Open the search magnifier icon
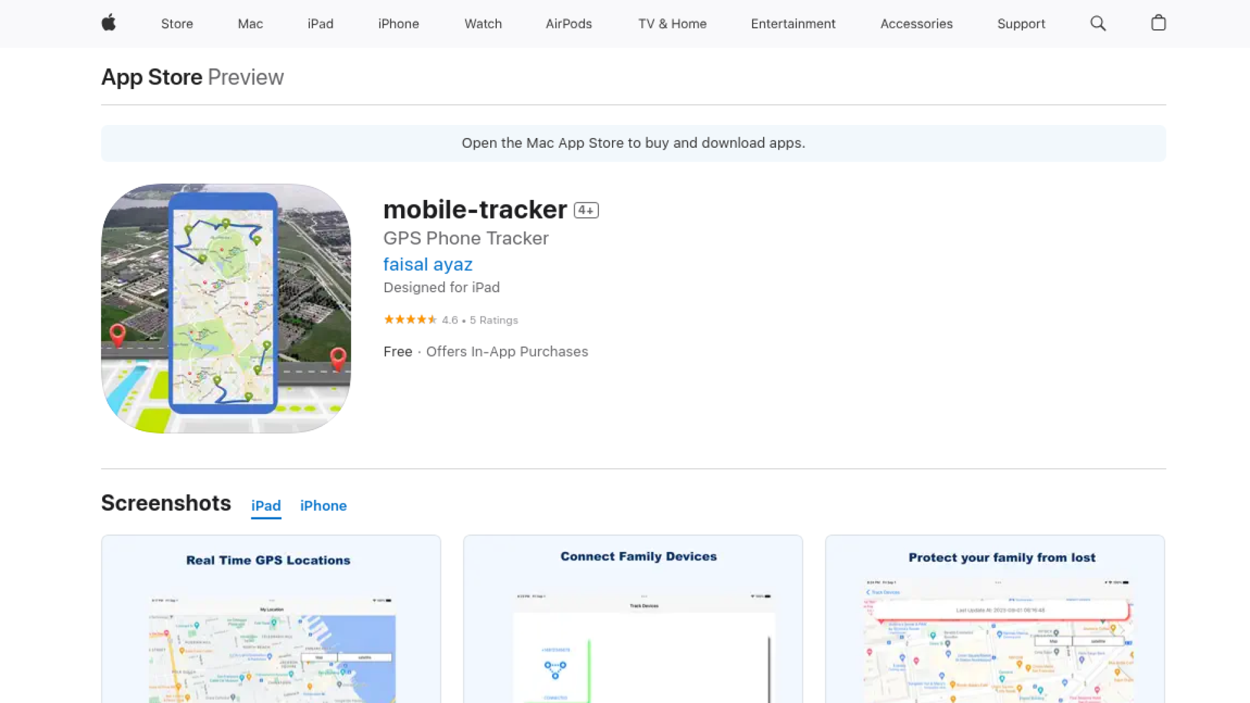Image resolution: width=1250 pixels, height=703 pixels. tap(1098, 23)
